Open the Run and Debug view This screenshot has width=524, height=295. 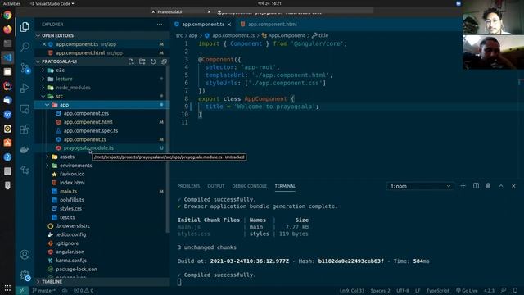(x=25, y=88)
